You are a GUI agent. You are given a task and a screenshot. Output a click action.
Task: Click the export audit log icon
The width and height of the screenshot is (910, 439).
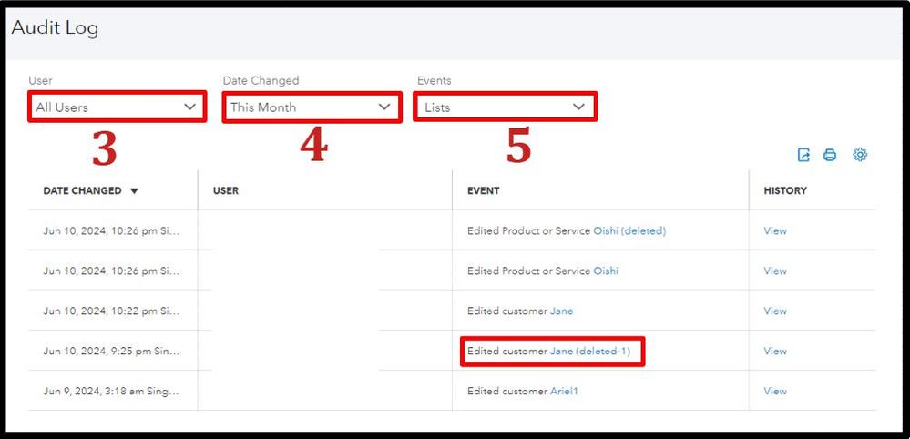coord(803,155)
